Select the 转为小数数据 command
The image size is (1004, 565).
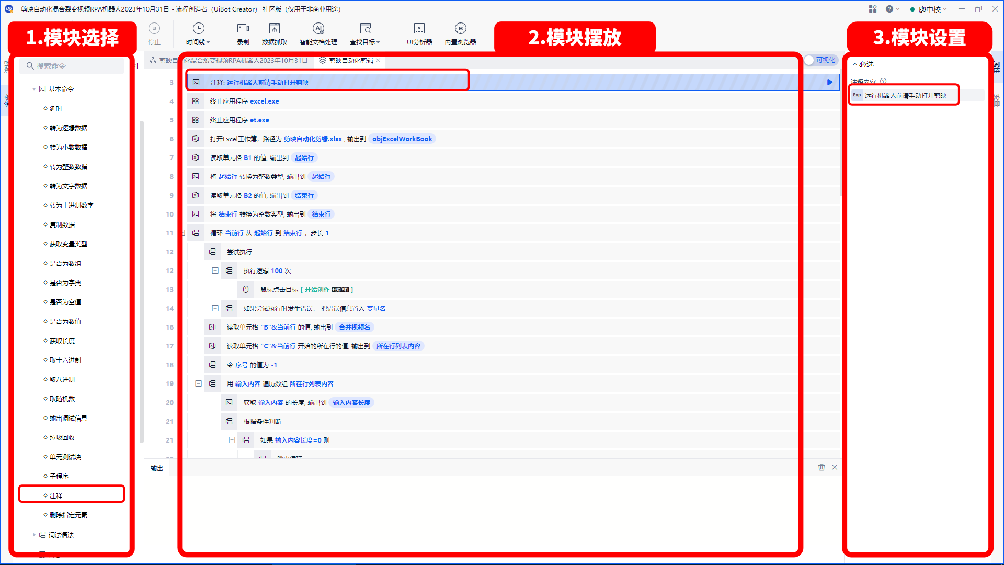(x=69, y=148)
